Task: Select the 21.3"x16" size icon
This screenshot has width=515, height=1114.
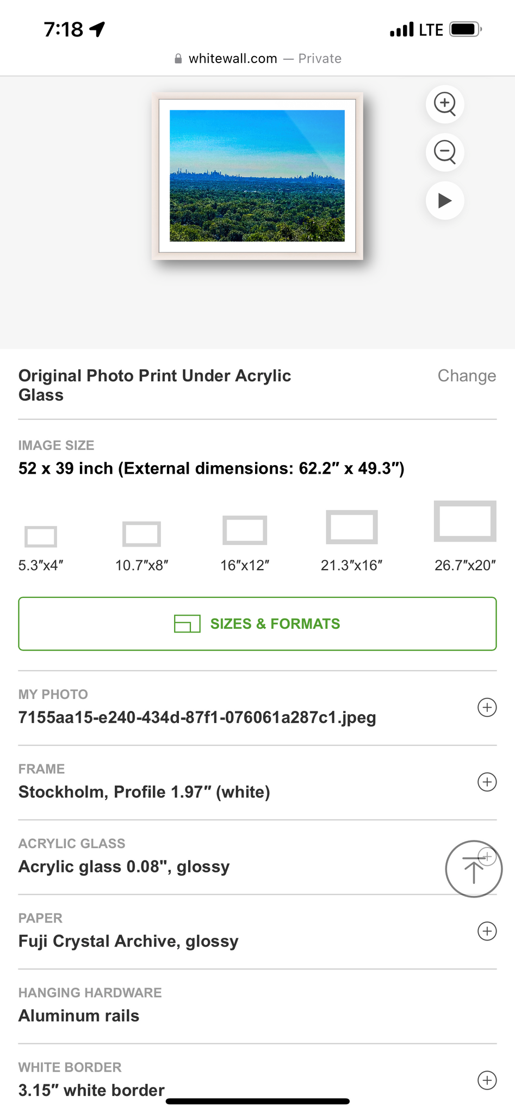Action: [x=352, y=527]
